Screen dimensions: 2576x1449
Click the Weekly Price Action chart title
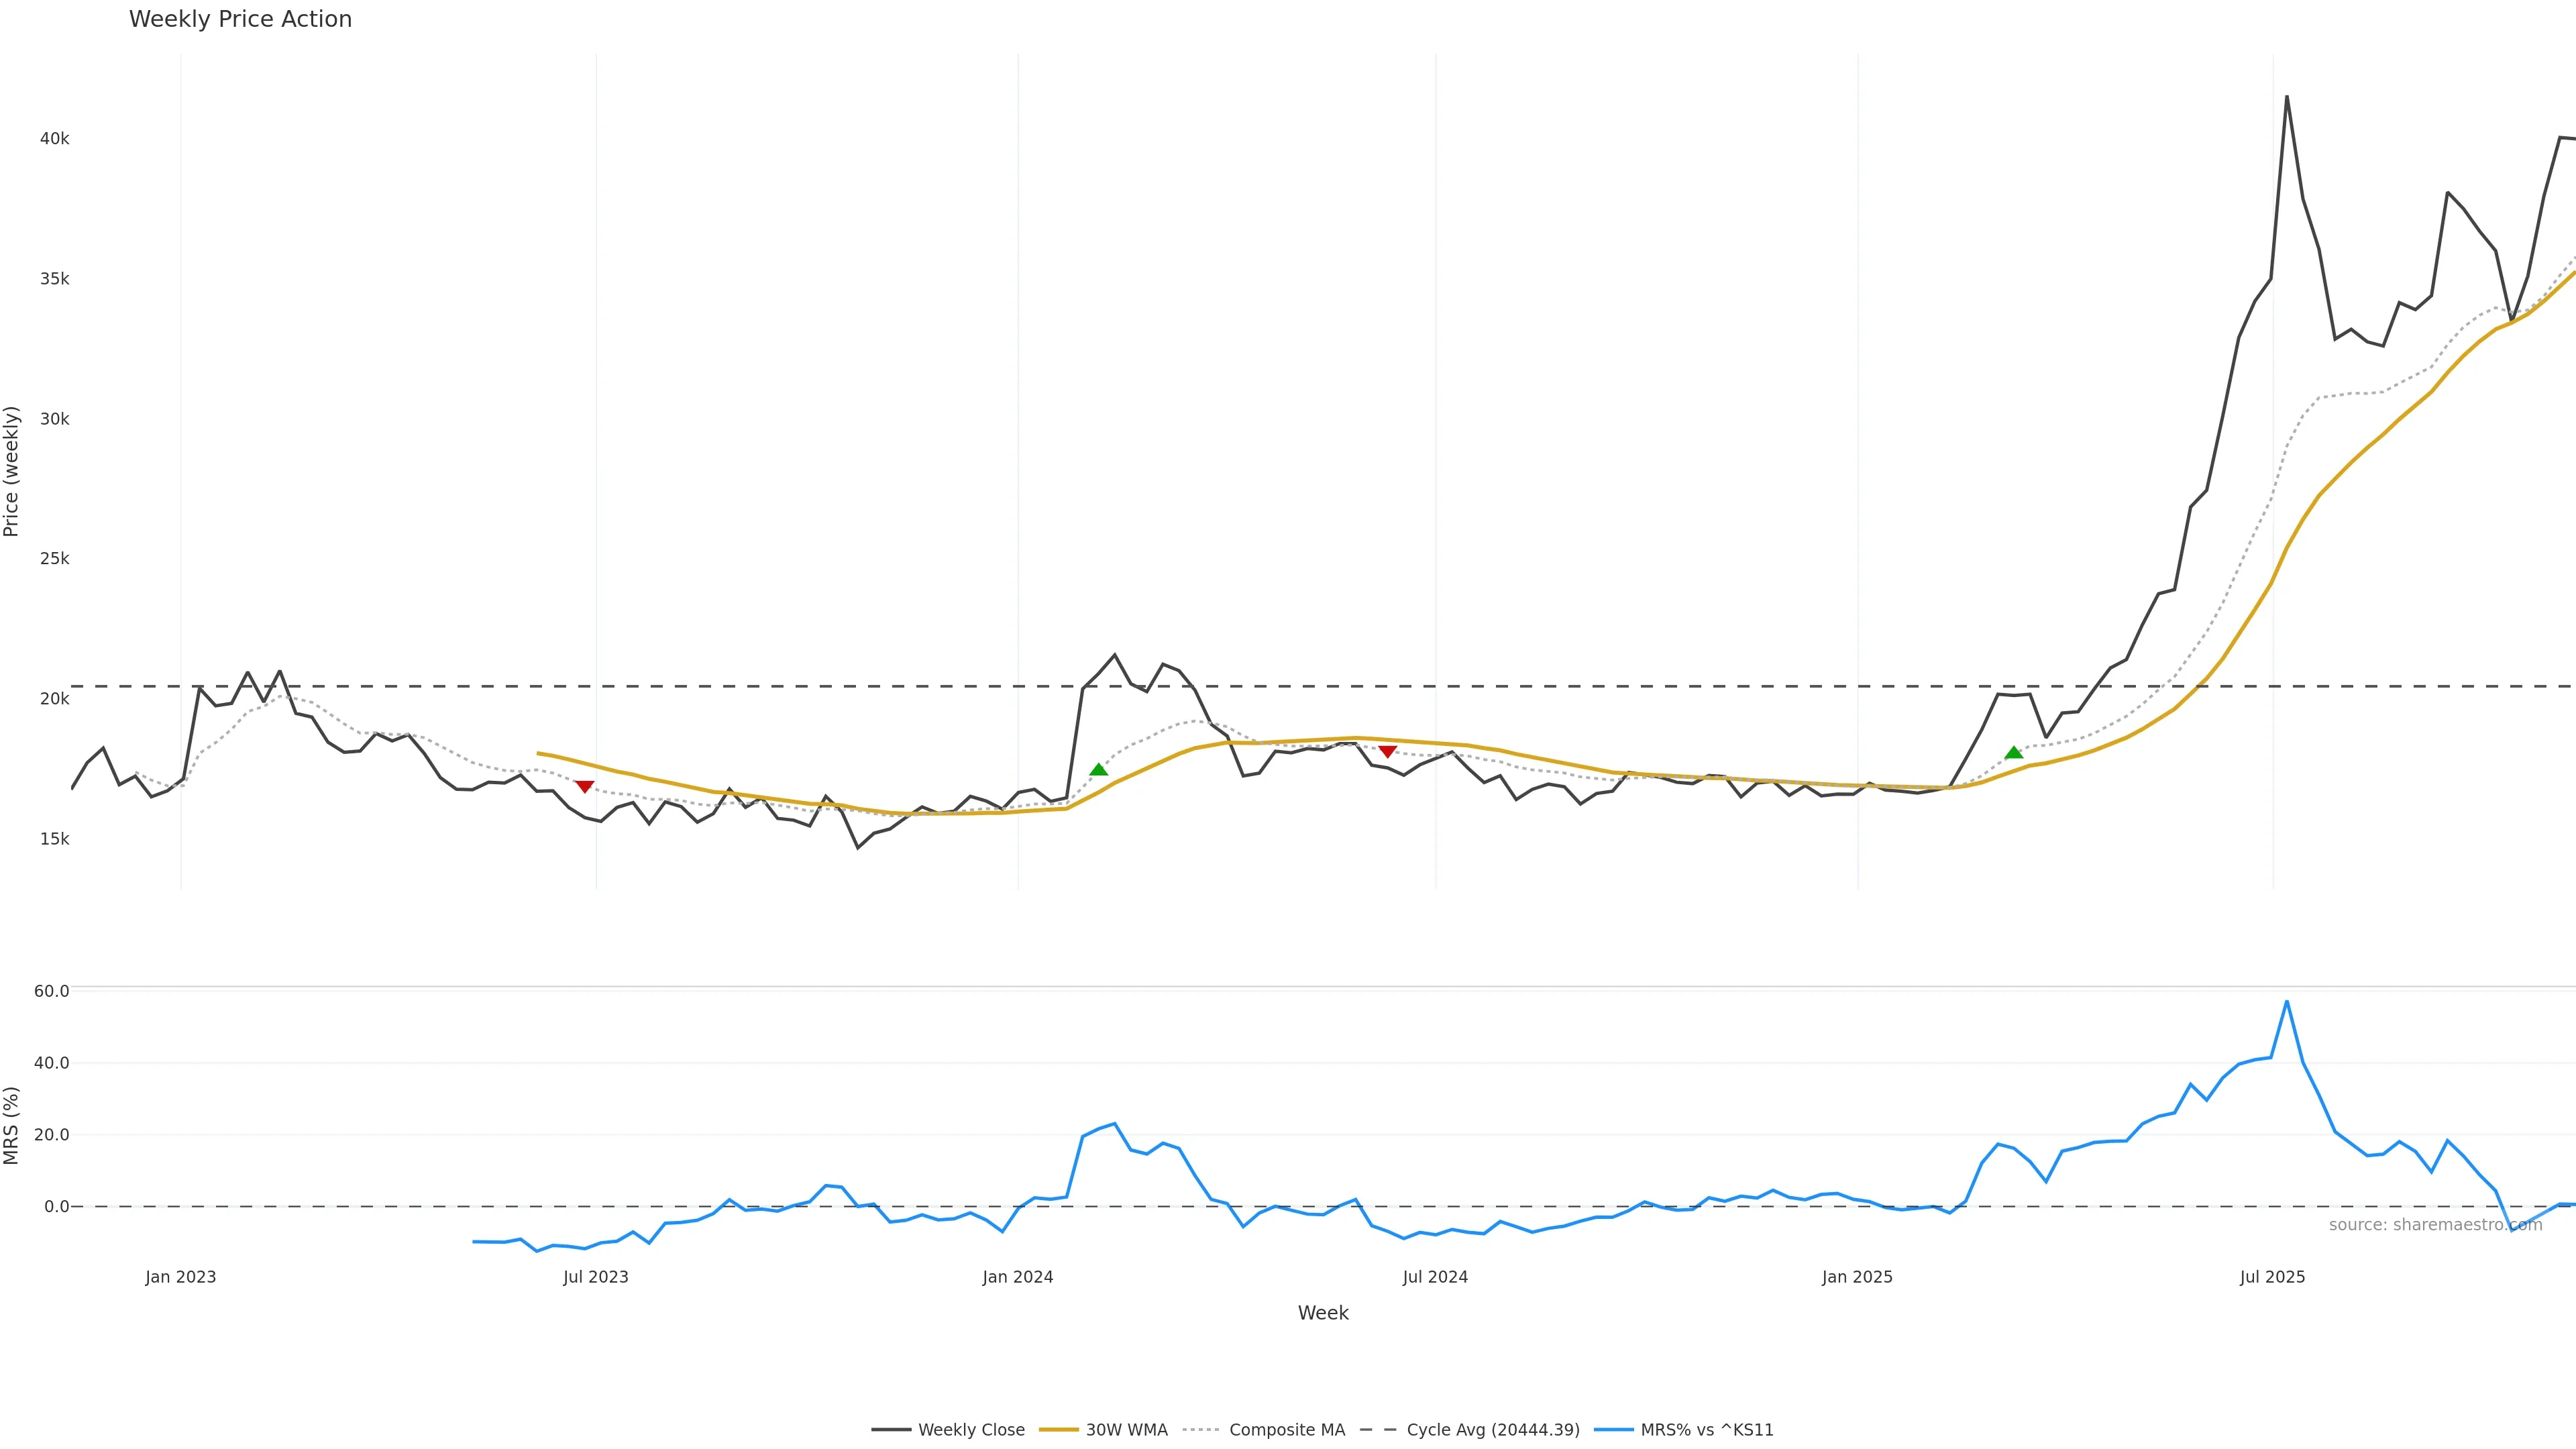pos(240,19)
